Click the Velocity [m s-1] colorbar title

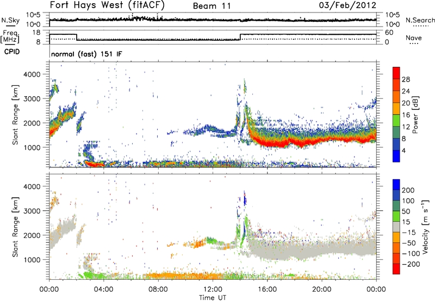click(x=425, y=227)
